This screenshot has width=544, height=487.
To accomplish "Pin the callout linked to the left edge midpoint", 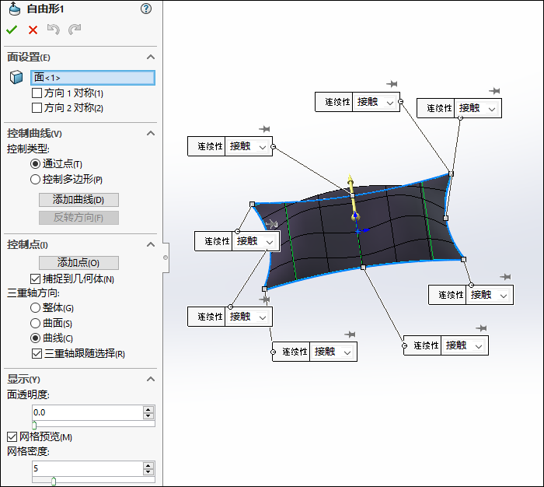I will tap(264, 299).
